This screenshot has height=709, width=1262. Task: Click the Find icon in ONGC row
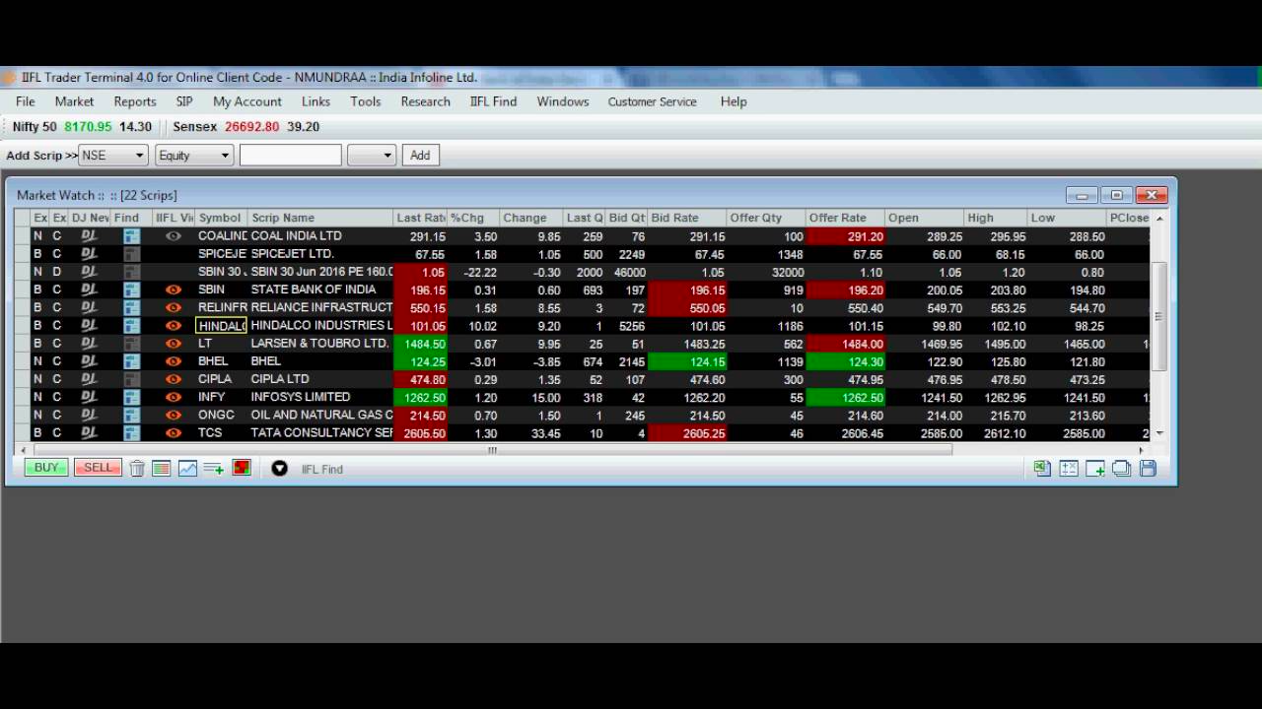point(131,415)
